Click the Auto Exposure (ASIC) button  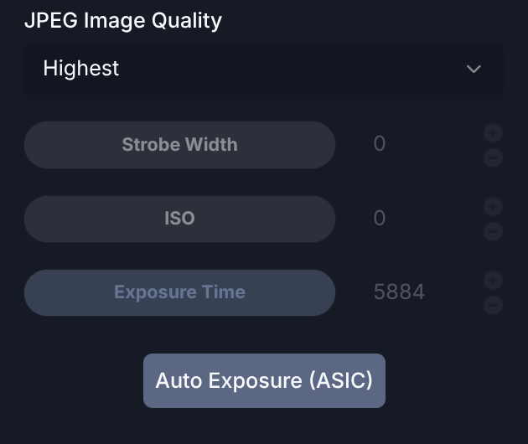(x=264, y=380)
